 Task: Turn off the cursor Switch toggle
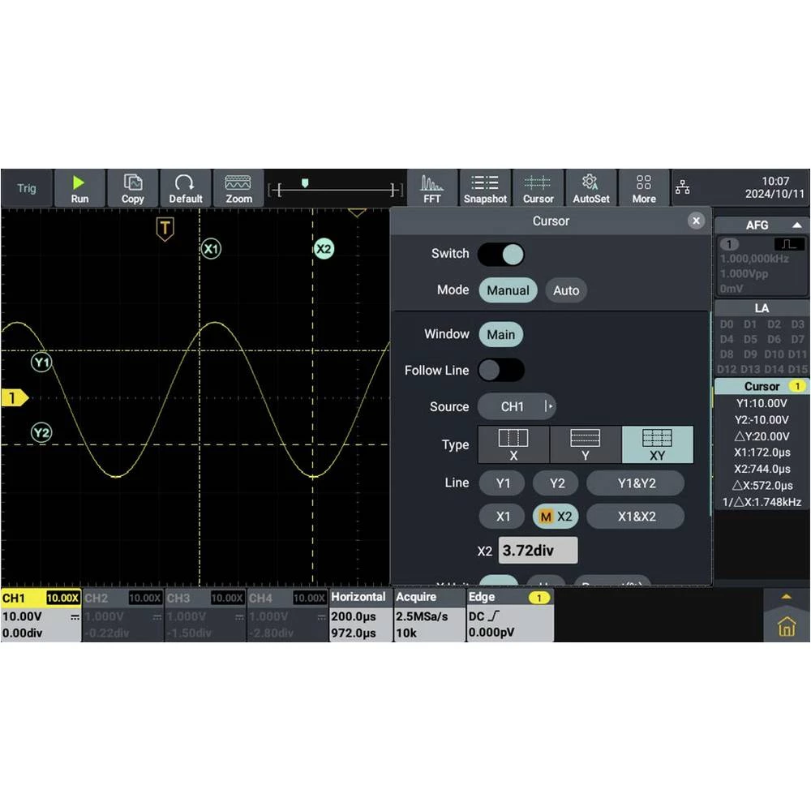500,254
